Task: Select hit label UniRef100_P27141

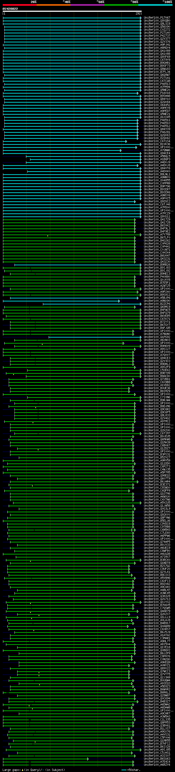Action: click(157, 78)
